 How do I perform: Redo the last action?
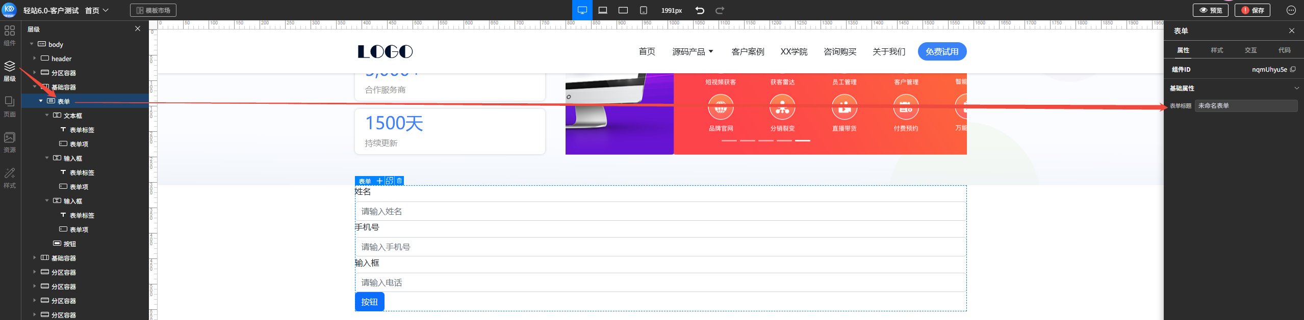tap(720, 10)
